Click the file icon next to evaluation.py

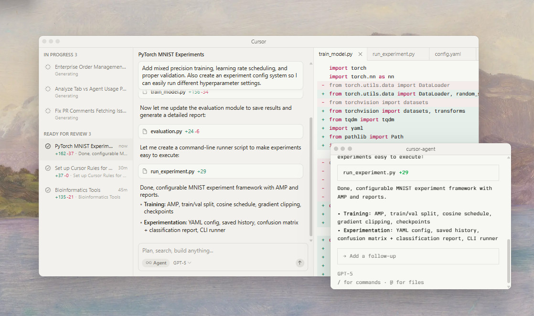(145, 131)
